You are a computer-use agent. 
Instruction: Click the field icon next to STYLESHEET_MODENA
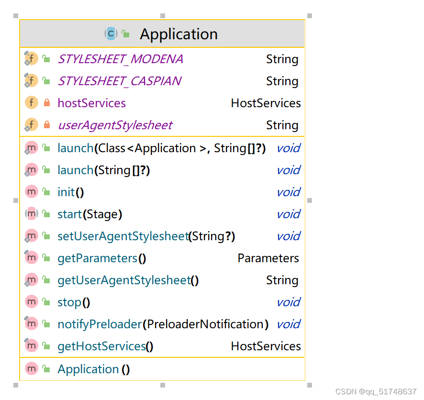click(x=31, y=58)
